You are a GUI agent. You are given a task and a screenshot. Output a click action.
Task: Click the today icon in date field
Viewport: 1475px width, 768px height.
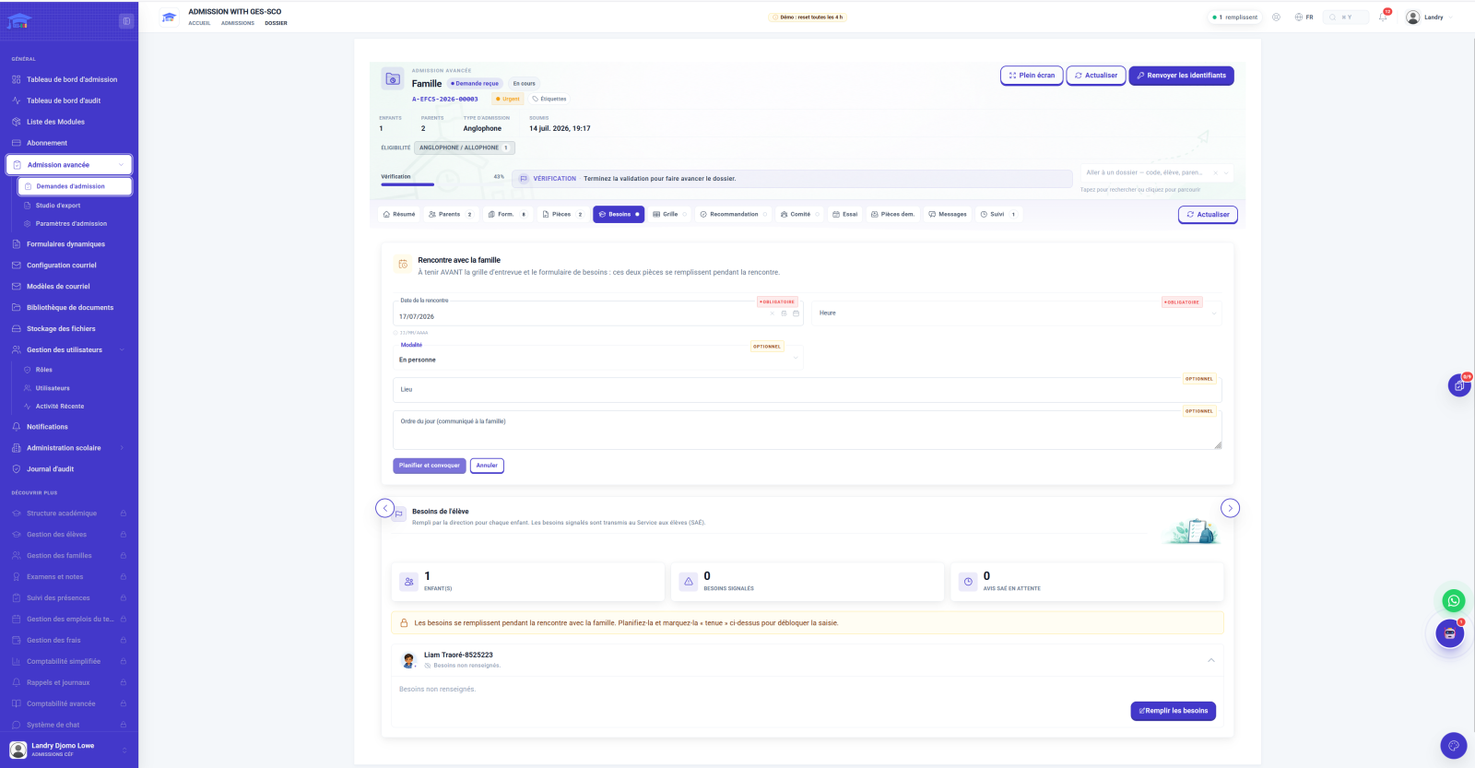click(x=785, y=313)
